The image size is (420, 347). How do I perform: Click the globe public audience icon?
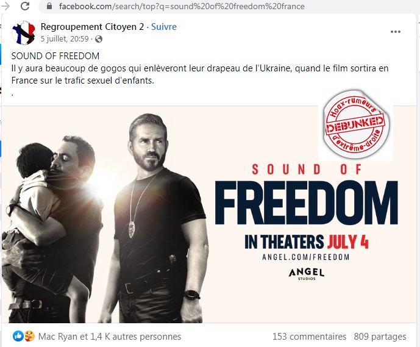tap(99, 39)
